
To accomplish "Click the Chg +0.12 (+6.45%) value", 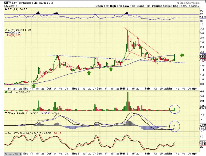I will tap(185, 6).
